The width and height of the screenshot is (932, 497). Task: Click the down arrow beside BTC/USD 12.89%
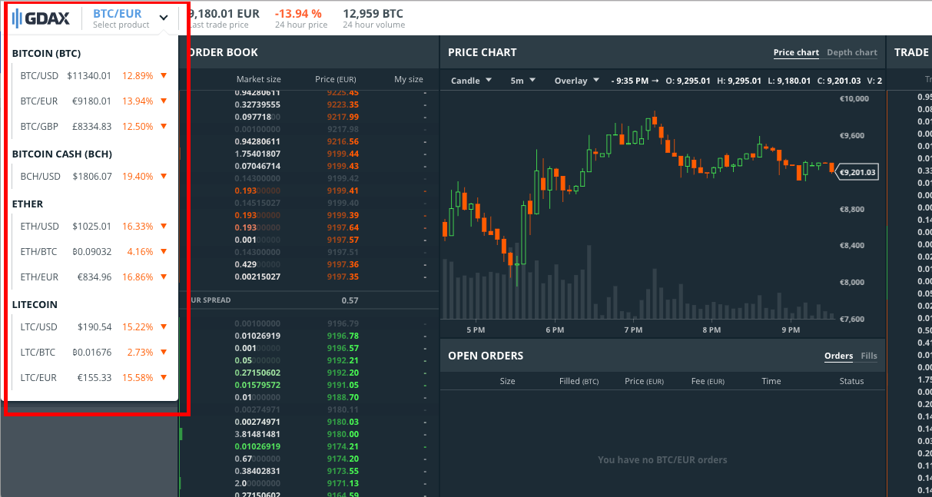point(164,76)
